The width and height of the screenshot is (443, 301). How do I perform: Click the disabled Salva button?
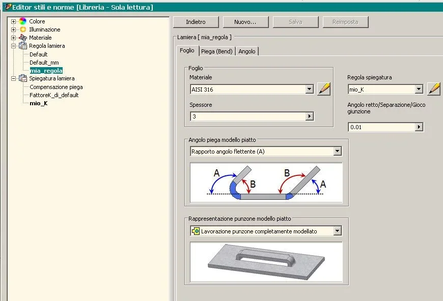pos(295,22)
